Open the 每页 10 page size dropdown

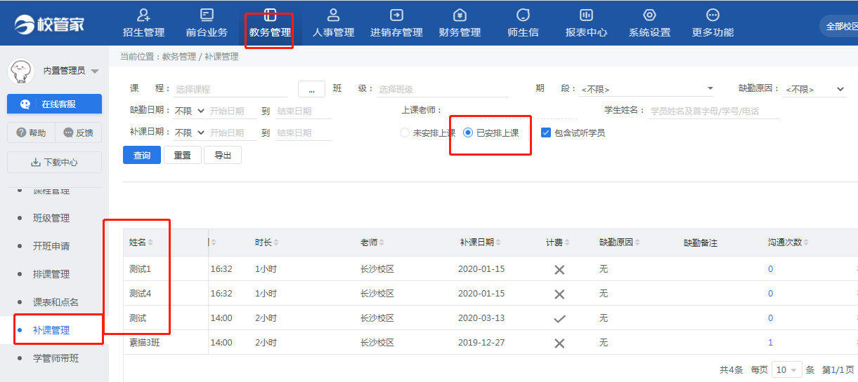coord(787,369)
